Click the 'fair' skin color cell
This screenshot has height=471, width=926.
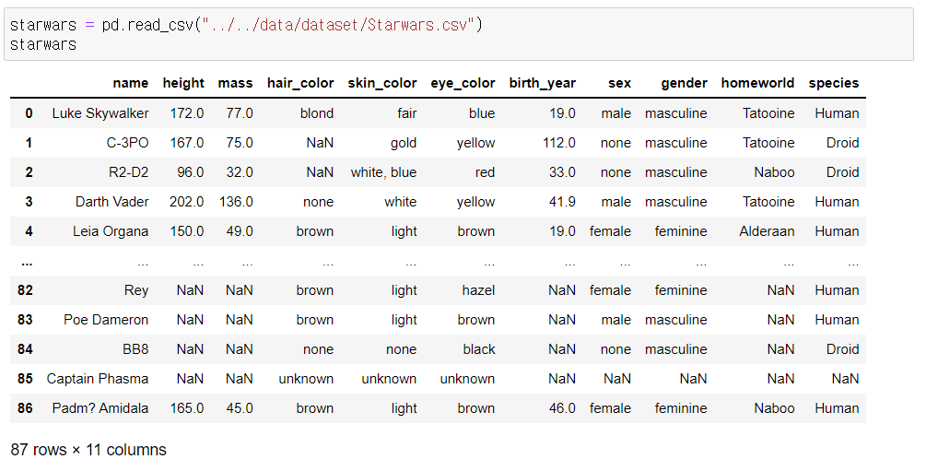point(407,113)
